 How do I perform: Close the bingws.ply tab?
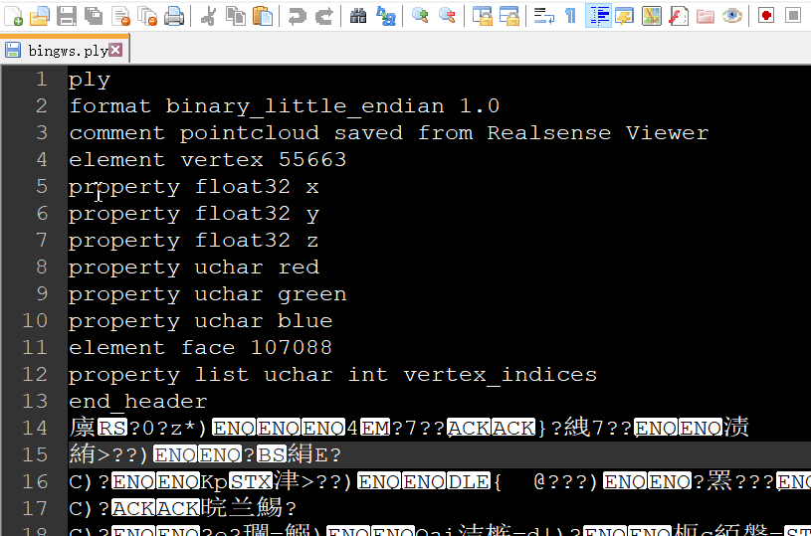pos(115,50)
